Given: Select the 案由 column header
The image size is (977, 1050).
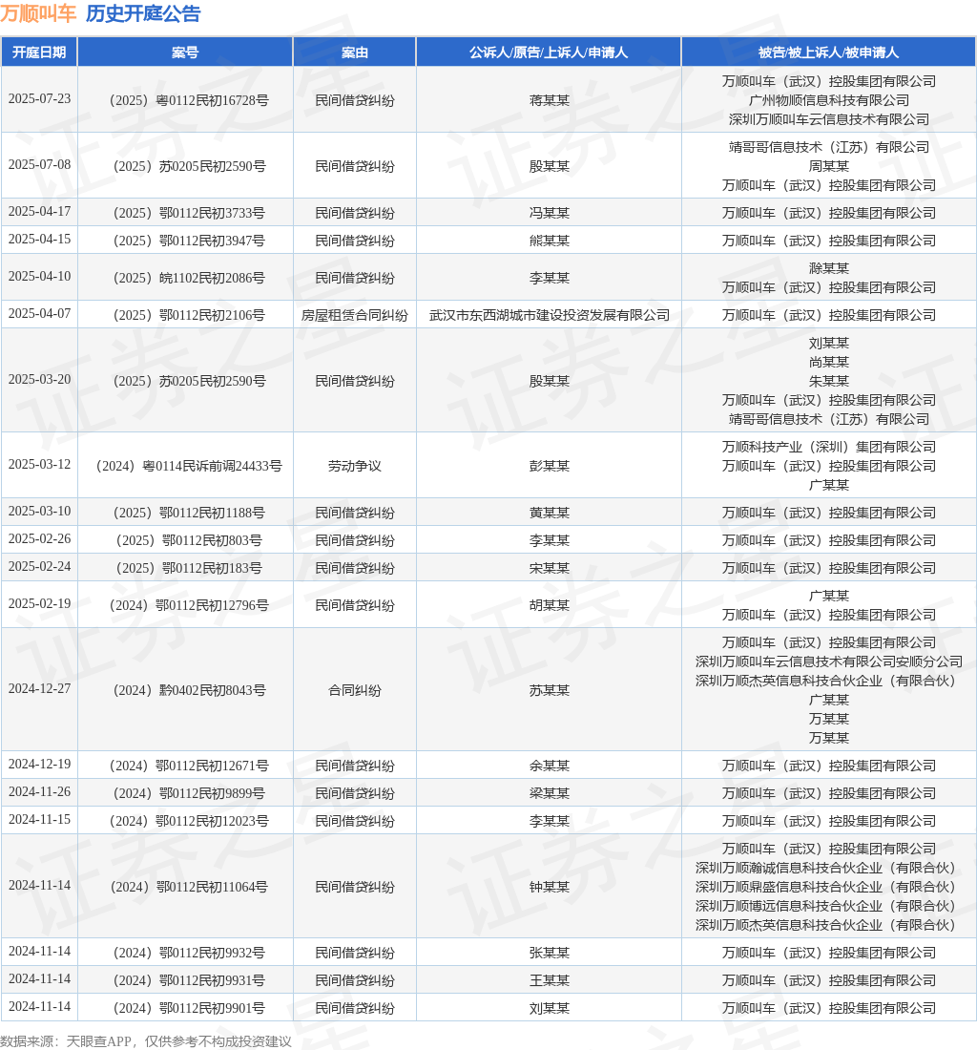Looking at the screenshot, I should [355, 52].
